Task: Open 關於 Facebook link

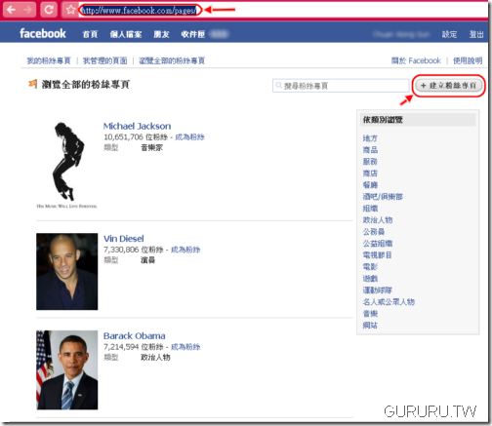Action: 416,60
